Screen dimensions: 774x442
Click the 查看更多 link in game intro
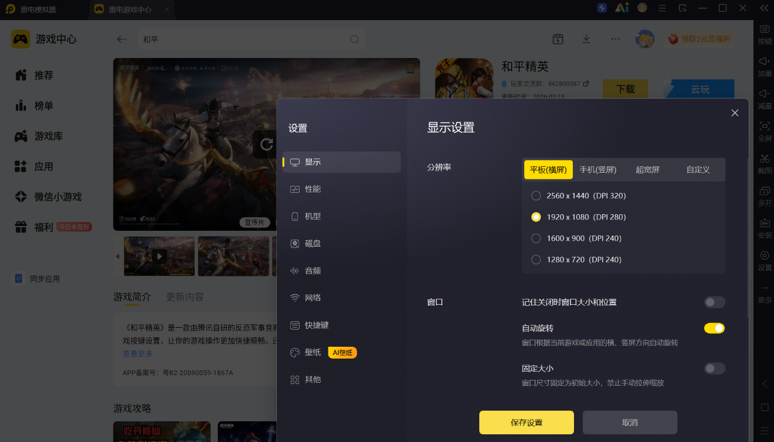[138, 354]
